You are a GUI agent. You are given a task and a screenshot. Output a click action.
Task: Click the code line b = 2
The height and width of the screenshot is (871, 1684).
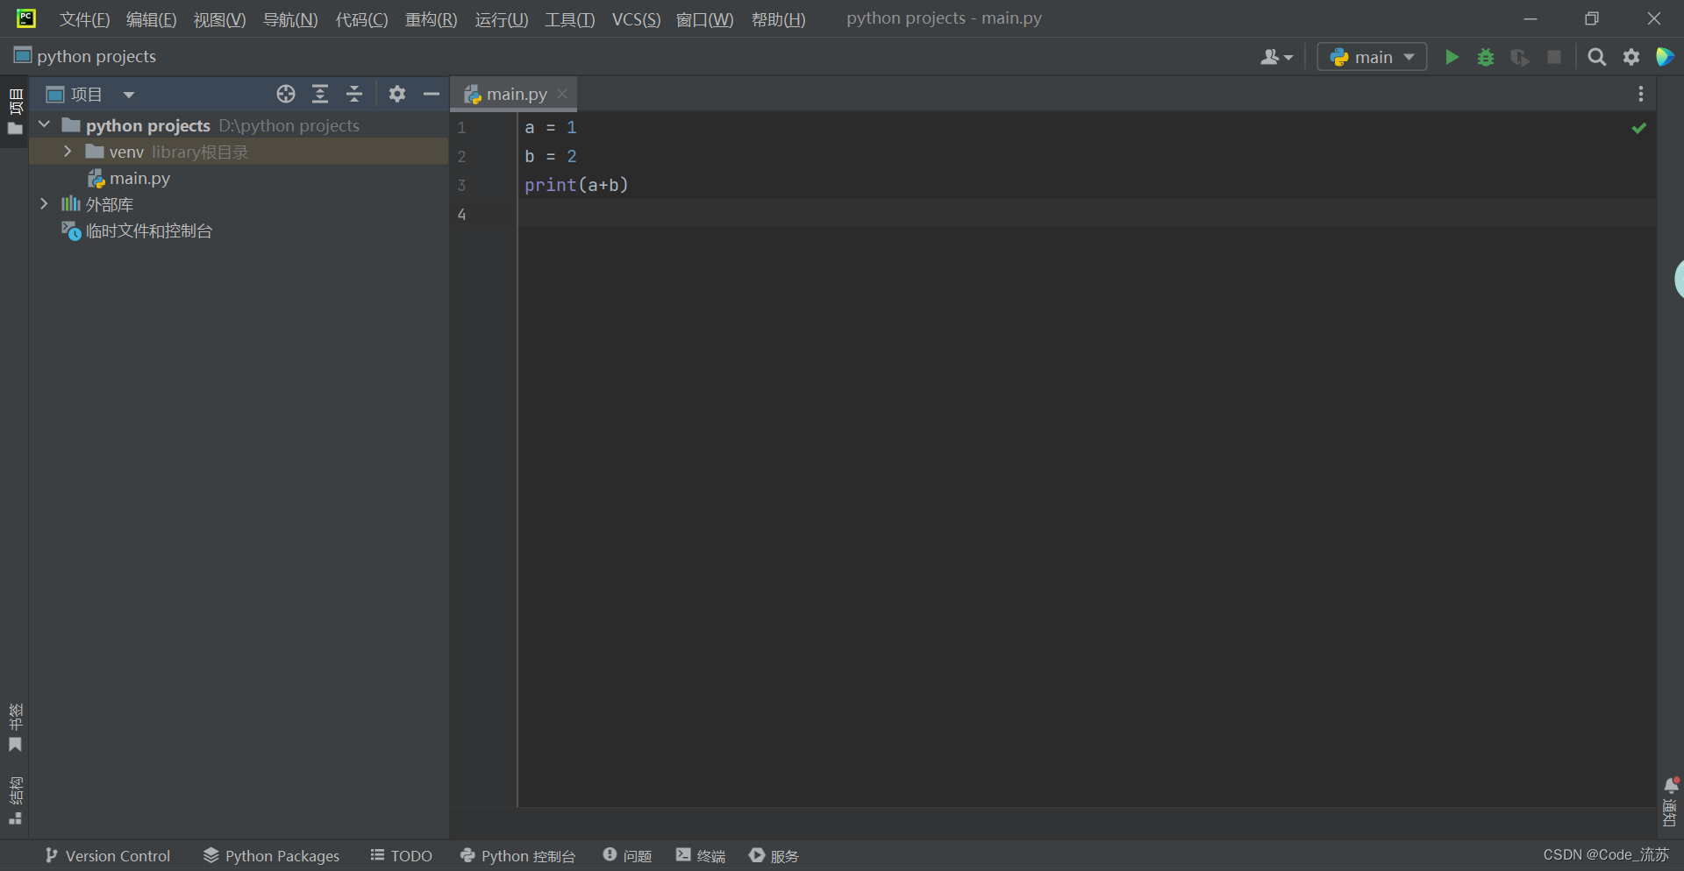[551, 157]
